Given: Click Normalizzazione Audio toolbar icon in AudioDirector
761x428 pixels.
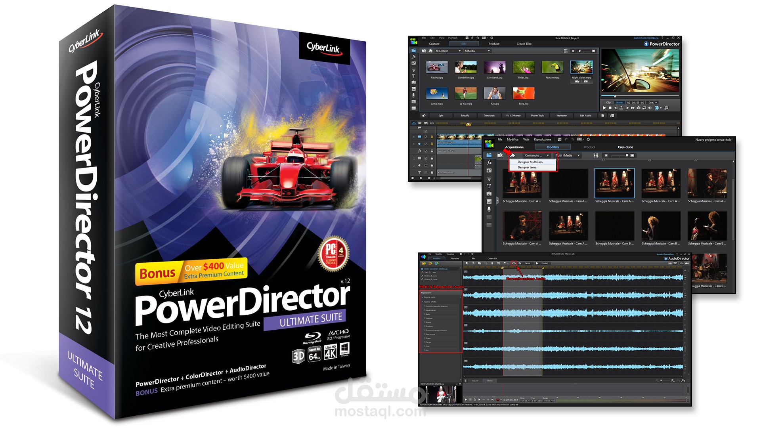Looking at the screenshot, I should [x=514, y=263].
